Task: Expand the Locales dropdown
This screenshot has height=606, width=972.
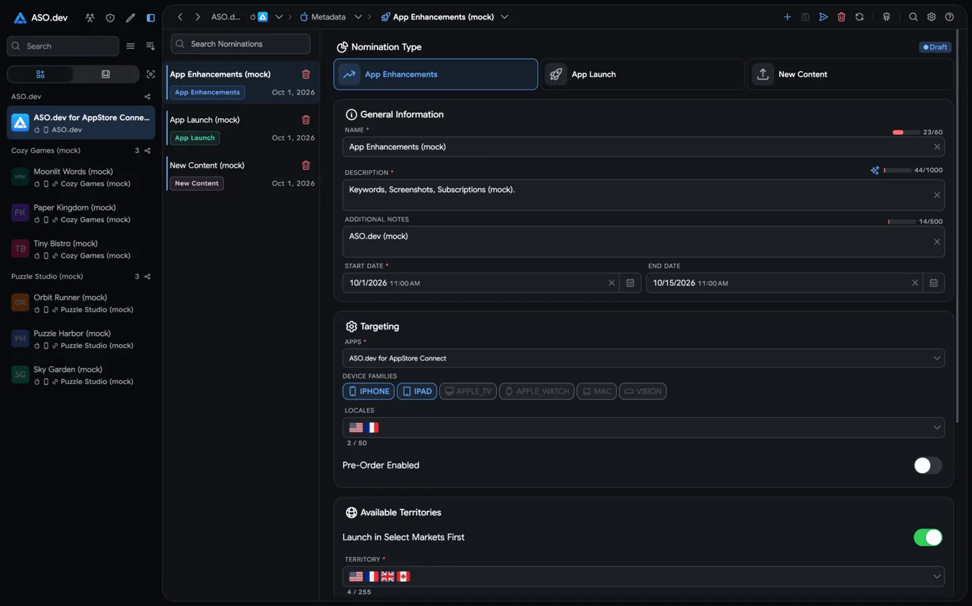Action: 937,427
